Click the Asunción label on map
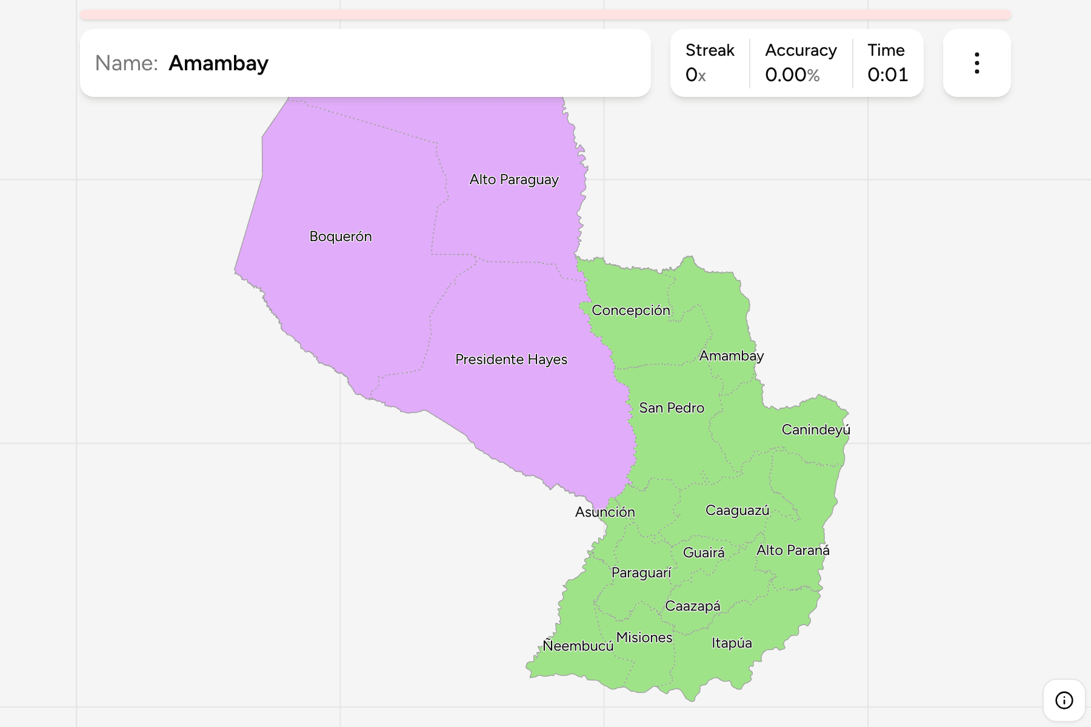The image size is (1091, 727). 605,512
